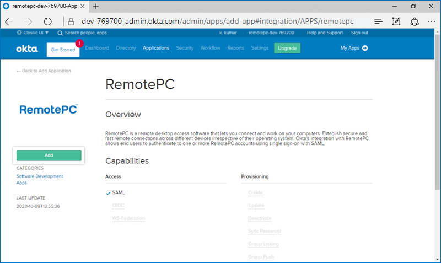Screen dimensions: 441x263
Task: Open the reading list hub icon
Action: (x=378, y=22)
